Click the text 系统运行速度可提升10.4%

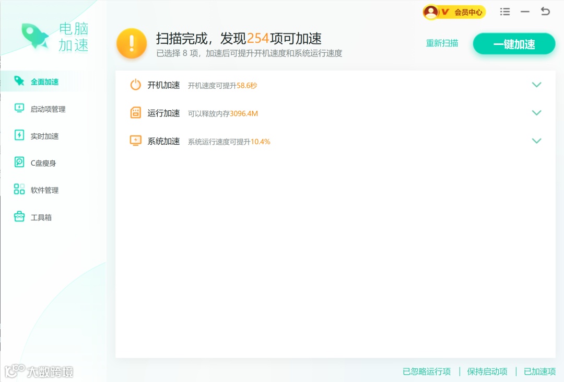click(x=229, y=142)
